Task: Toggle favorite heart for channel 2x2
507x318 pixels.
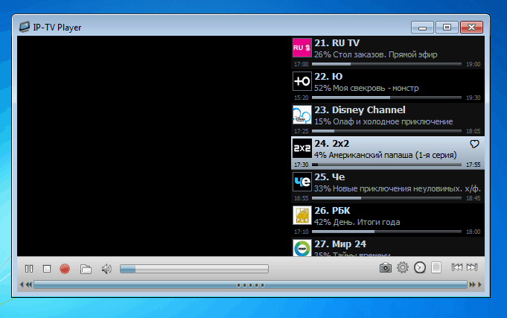Action: click(474, 144)
